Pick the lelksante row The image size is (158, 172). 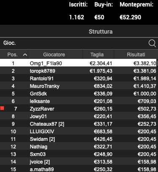click(x=79, y=101)
